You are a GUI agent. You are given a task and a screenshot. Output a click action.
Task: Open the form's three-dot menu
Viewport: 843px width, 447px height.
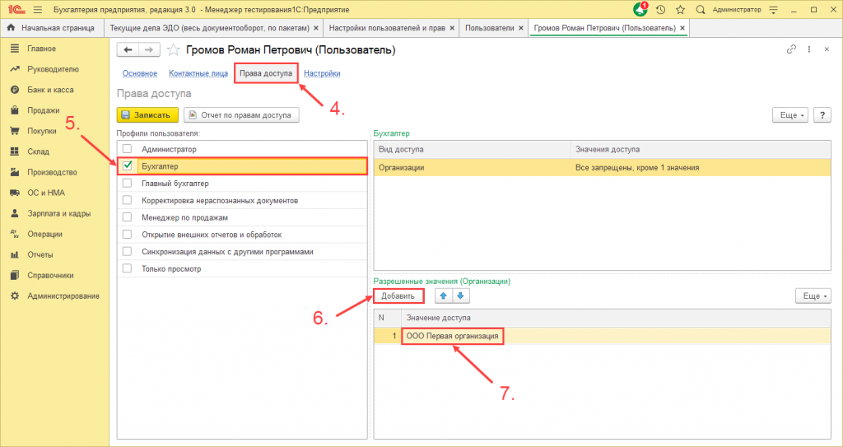pyautogui.click(x=808, y=49)
